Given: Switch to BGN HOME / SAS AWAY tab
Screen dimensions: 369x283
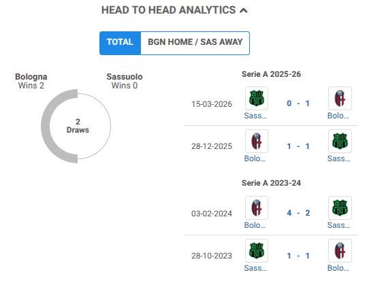Looking at the screenshot, I should (x=195, y=43).
